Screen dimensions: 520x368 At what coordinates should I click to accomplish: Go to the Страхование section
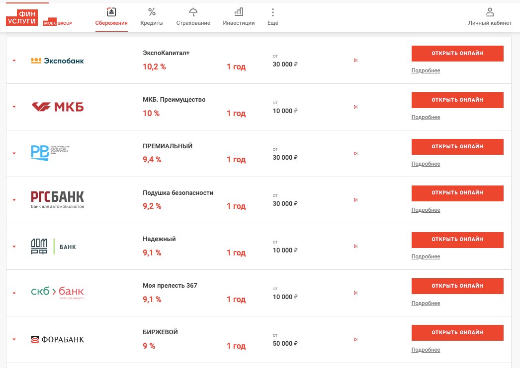(x=193, y=17)
